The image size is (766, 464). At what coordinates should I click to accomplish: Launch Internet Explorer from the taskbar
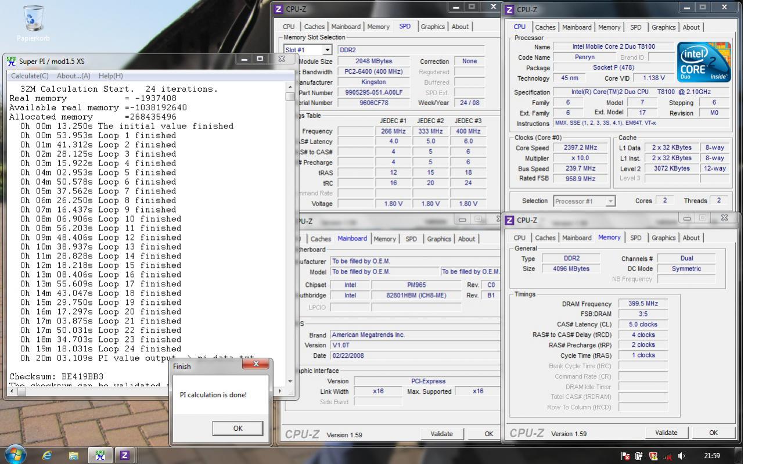pos(47,456)
